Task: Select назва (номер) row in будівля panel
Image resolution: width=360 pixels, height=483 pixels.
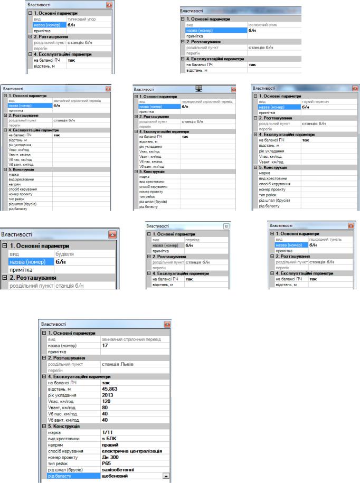Action: (62, 262)
